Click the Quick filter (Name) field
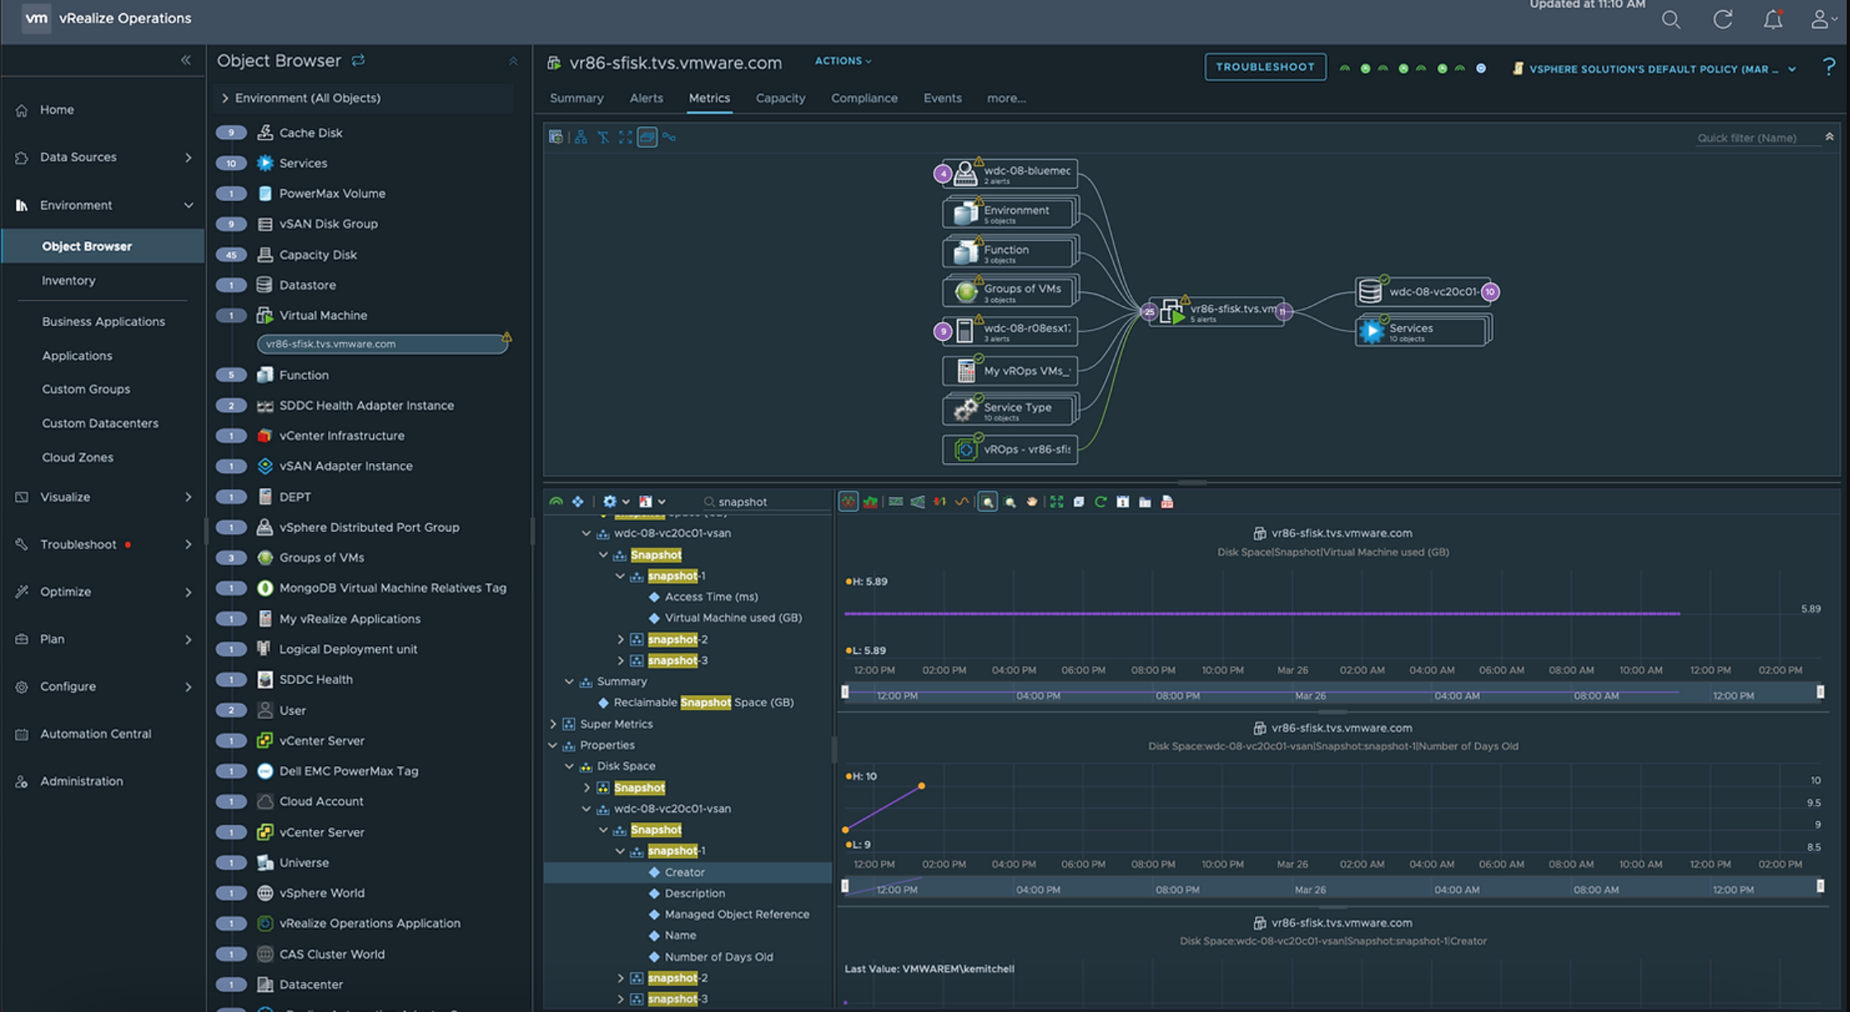The width and height of the screenshot is (1850, 1012). [1757, 138]
